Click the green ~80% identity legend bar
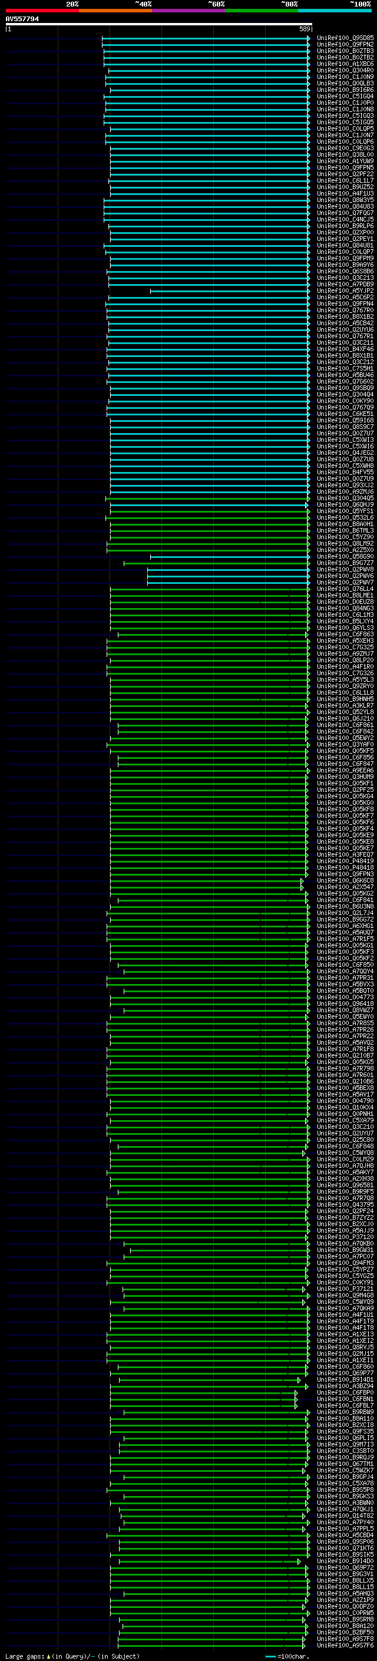The height and width of the screenshot is (1661, 377). [262, 11]
